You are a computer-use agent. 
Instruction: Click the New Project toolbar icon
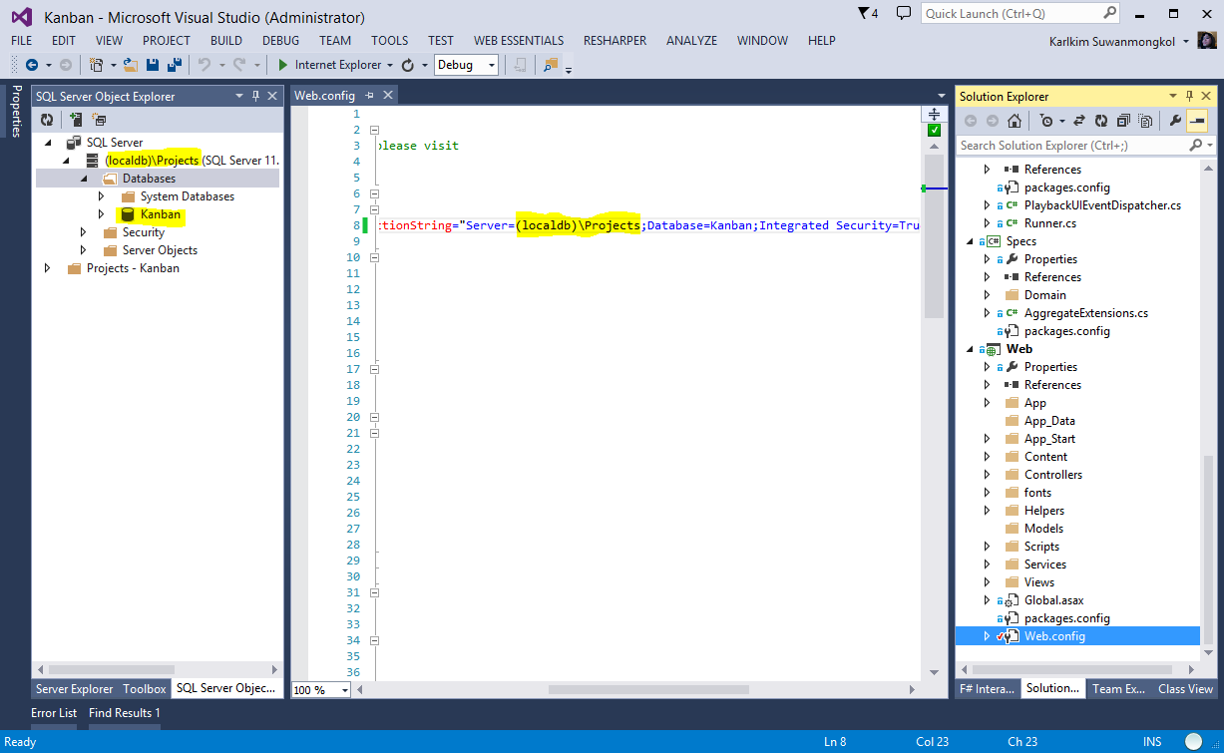click(x=97, y=65)
